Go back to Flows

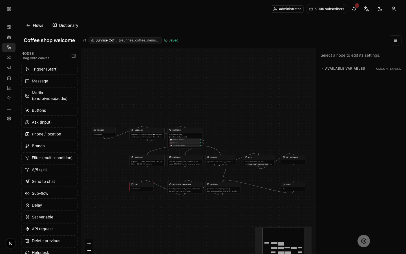tap(35, 25)
